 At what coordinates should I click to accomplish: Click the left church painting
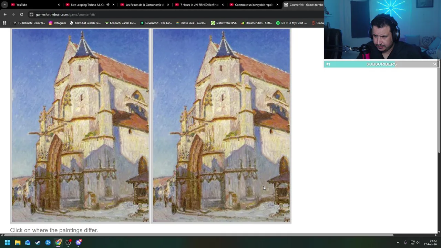(x=80, y=125)
